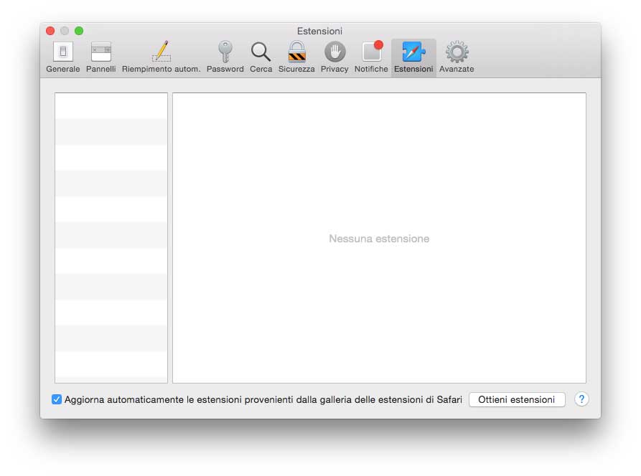Click the Ottieni estensioni button

[x=517, y=399]
